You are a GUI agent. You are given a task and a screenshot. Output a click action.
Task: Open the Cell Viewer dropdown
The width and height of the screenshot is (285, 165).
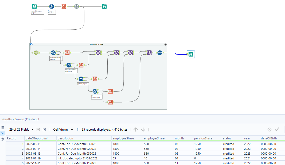(x=63, y=130)
